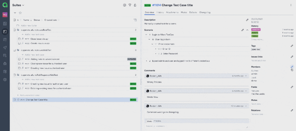Image resolution: width=296 pixels, height=131 pixels.
Task: Tick the Change Test Case title row checkbox
Action: click(14, 100)
